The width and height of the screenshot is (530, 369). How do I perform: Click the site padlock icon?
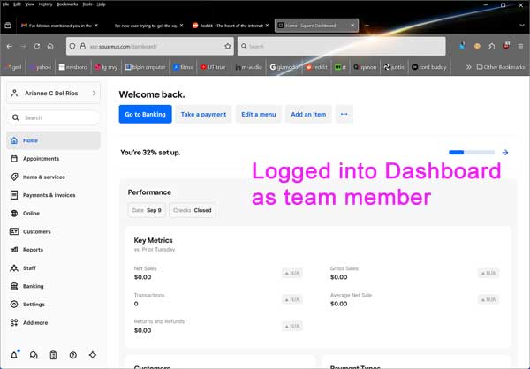click(83, 46)
